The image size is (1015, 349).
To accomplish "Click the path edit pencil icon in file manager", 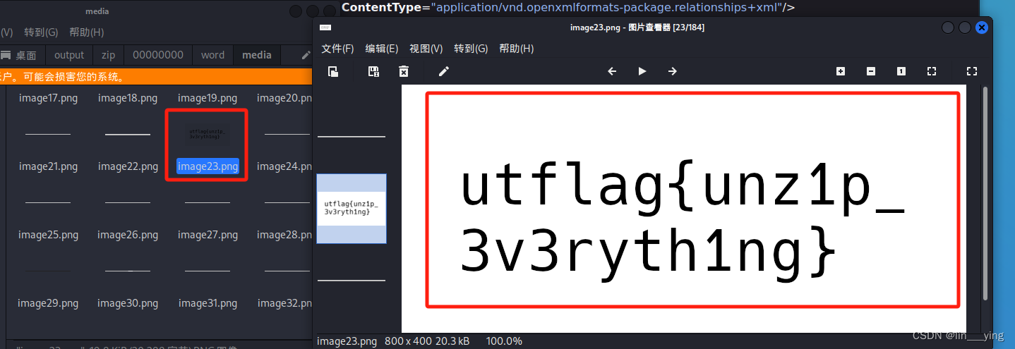I will (306, 55).
